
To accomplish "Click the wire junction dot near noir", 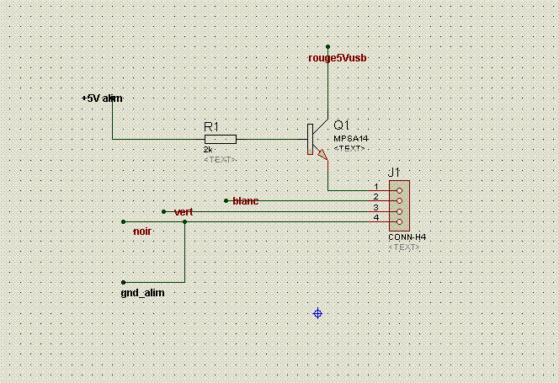I will (184, 222).
